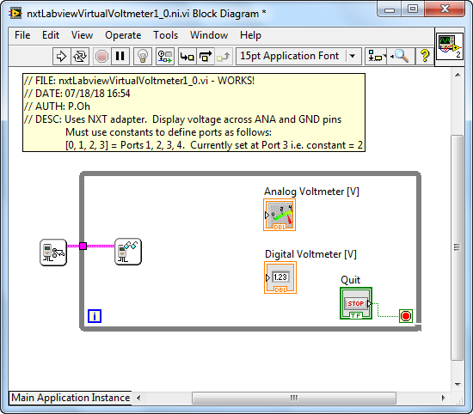The width and height of the screenshot is (473, 414).
Task: Click the Run arrow button
Action: click(x=62, y=56)
